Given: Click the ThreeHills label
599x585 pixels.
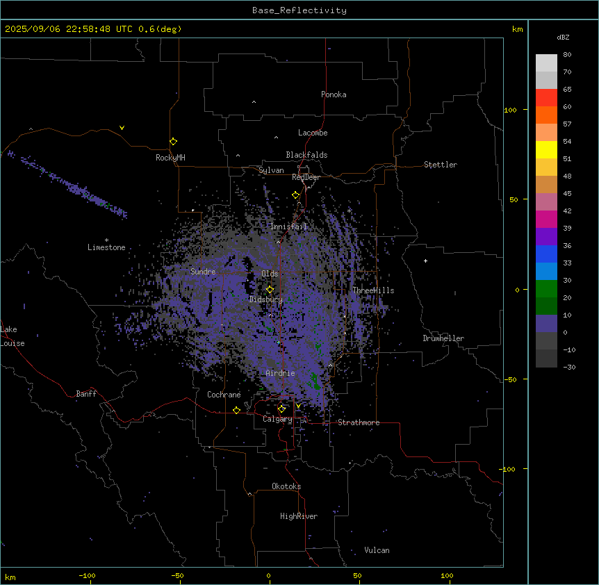Looking at the screenshot, I should (373, 290).
